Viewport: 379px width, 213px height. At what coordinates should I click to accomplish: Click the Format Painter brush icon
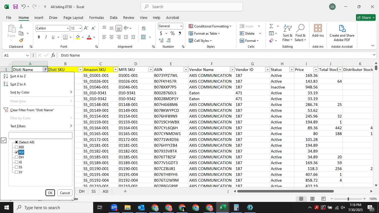click(21, 40)
